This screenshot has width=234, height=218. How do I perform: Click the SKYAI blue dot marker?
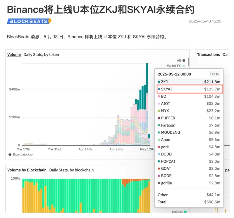tap(159, 89)
